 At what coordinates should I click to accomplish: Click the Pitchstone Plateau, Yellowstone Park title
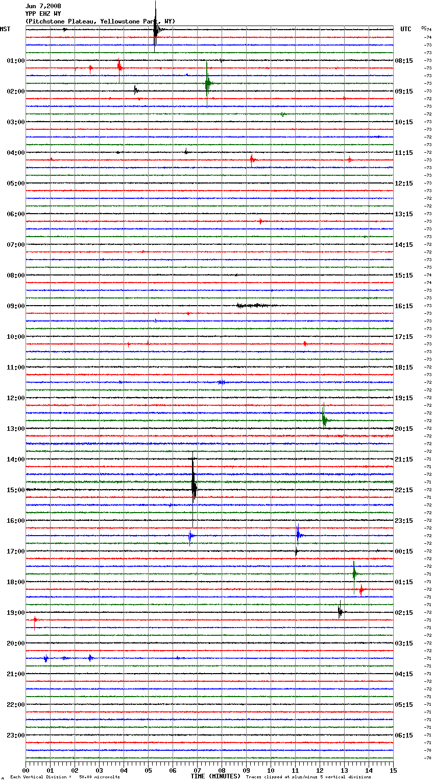coord(100,21)
